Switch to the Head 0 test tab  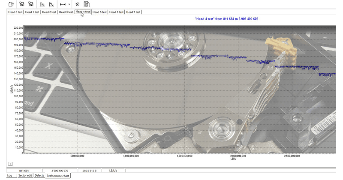15,12
